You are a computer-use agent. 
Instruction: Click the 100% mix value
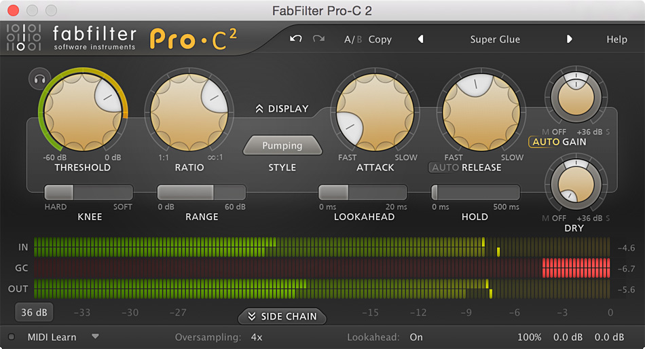pyautogui.click(x=529, y=337)
